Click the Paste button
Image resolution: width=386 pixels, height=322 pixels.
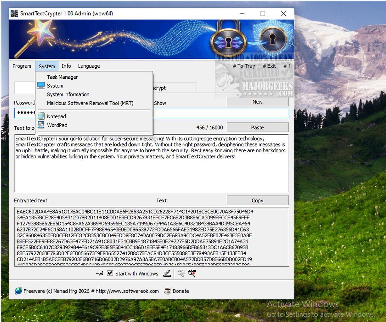point(258,127)
